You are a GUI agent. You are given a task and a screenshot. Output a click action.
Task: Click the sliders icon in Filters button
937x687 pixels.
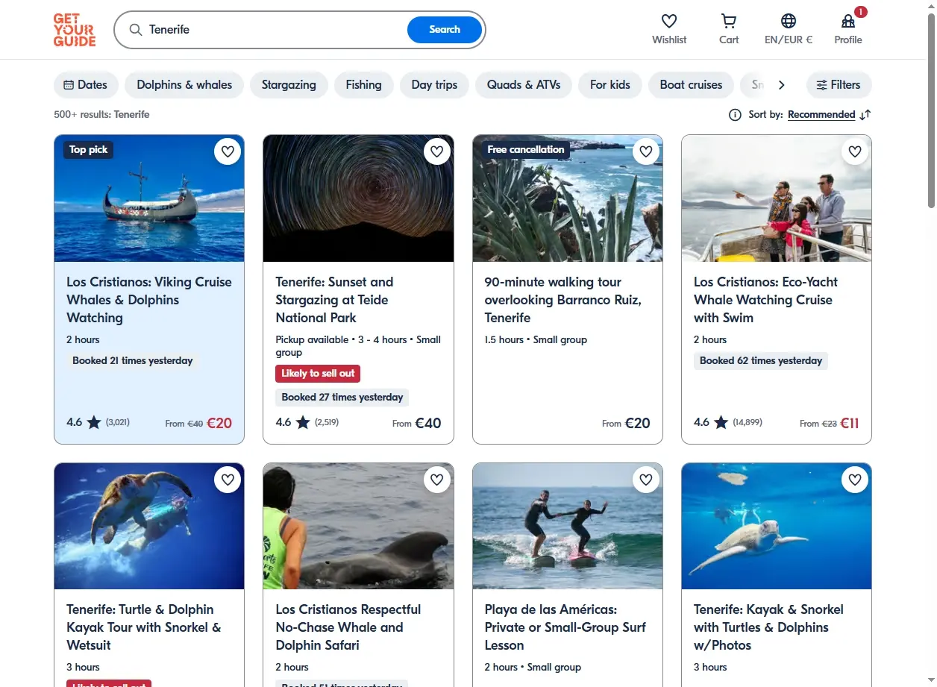point(821,85)
